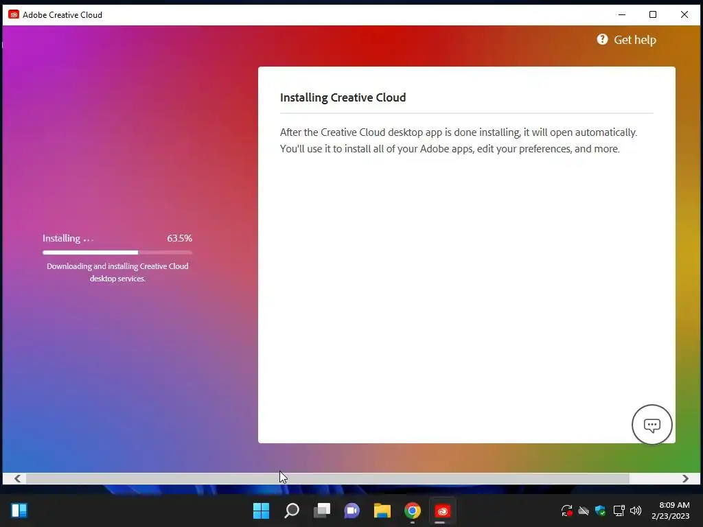Open the chat support bubble button

652,424
